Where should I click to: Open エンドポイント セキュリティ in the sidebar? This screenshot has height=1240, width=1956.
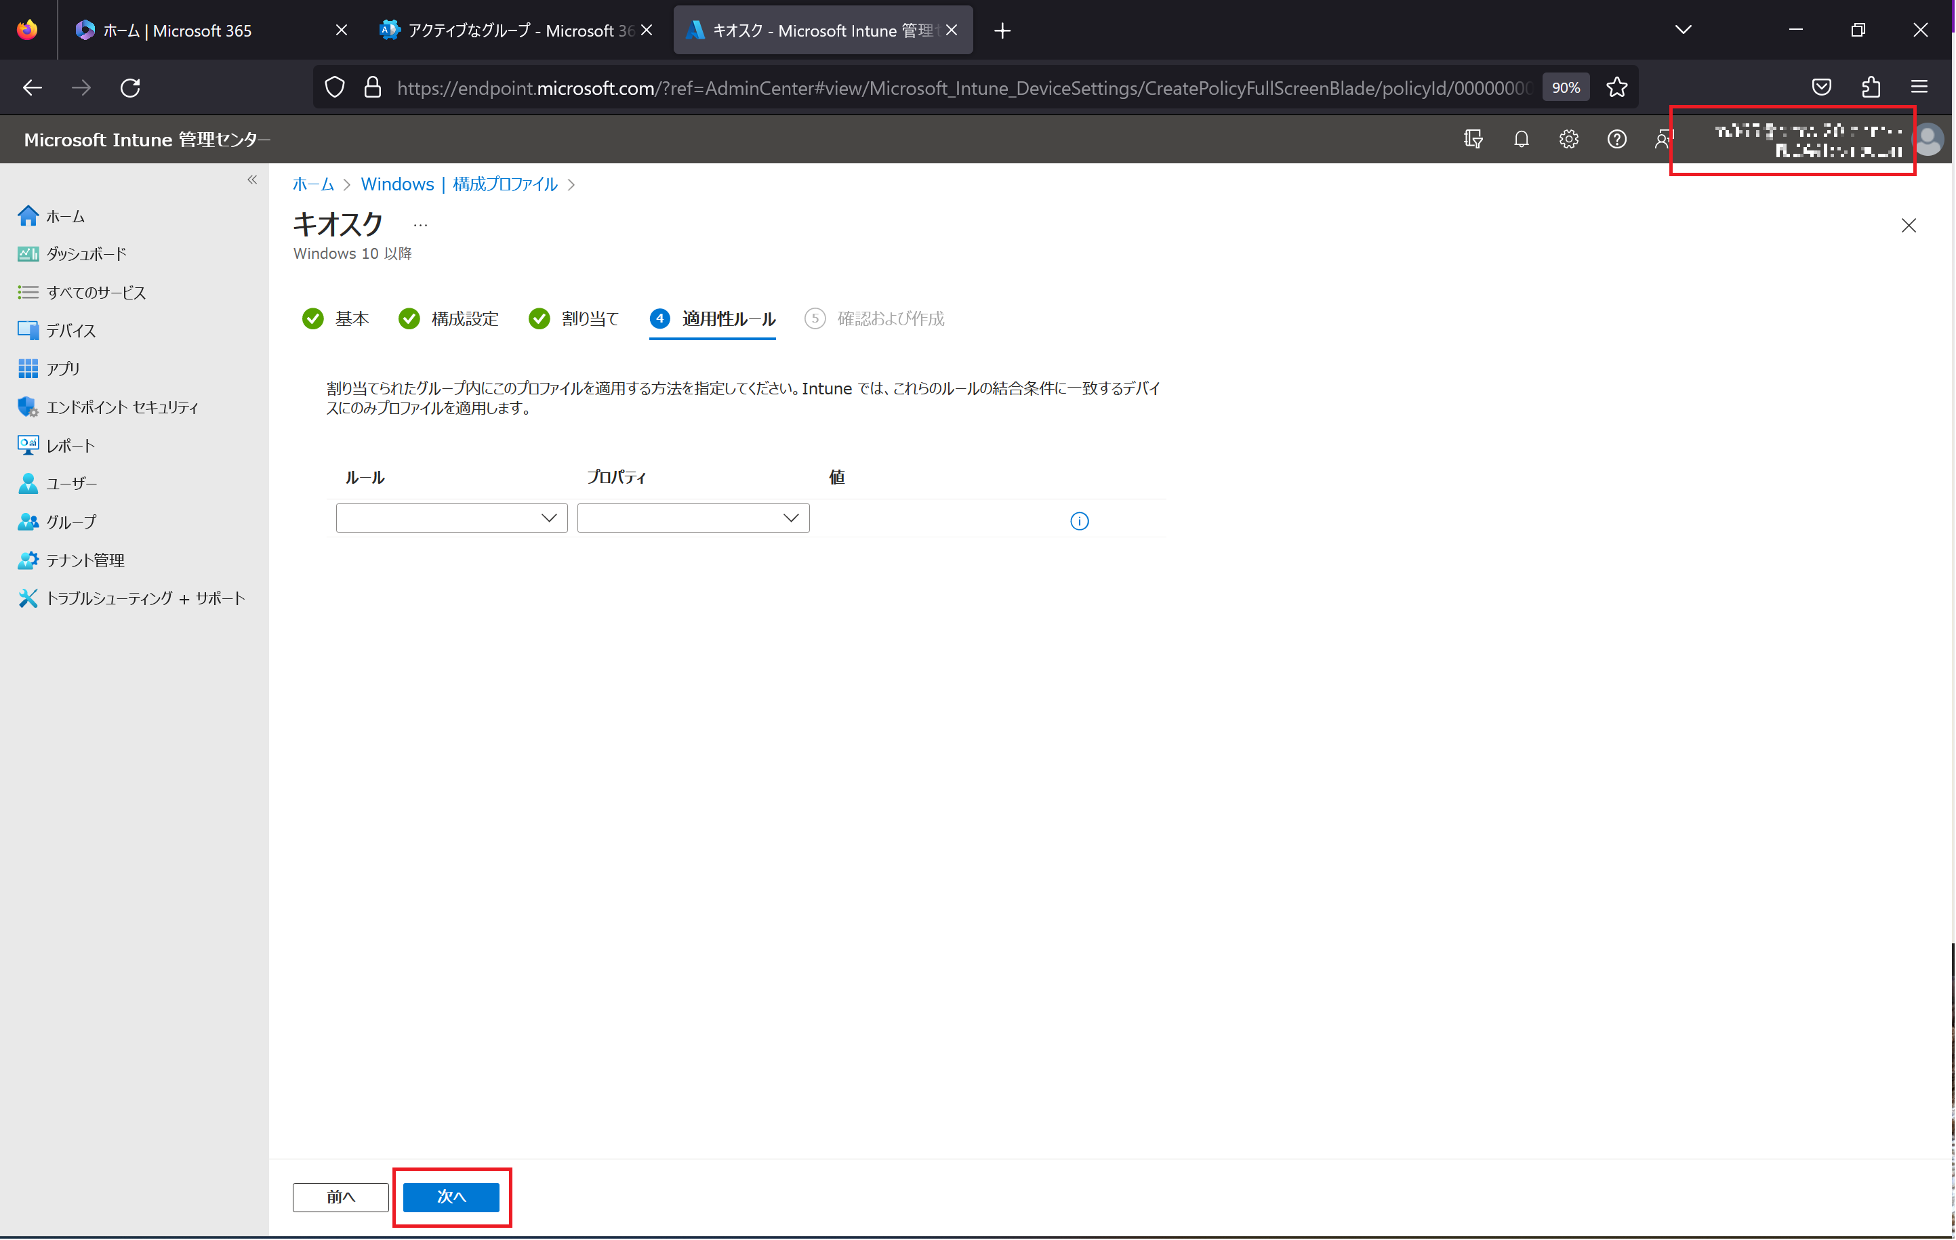click(x=107, y=407)
